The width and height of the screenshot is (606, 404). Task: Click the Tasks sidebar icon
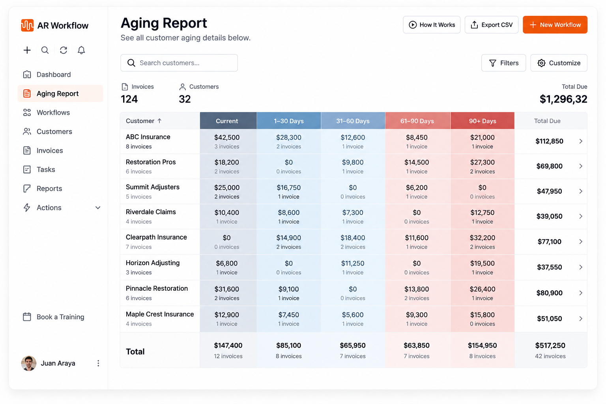pos(27,169)
